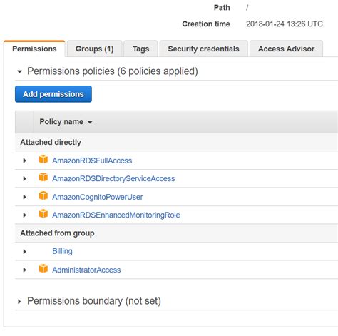Screen dimensions: 338x336
Task: Open the AmazonRDSEnhancedMonitoringRole policy link
Action: click(116, 215)
